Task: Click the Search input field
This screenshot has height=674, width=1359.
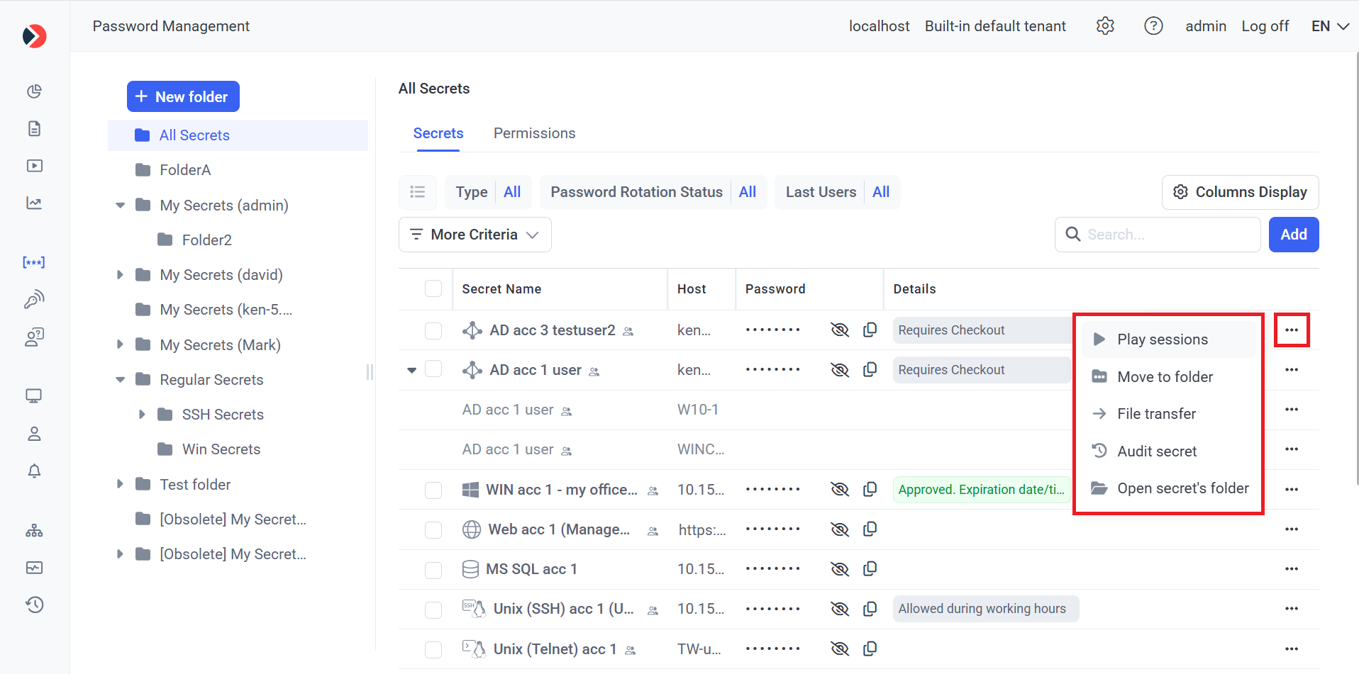Action: point(1167,235)
